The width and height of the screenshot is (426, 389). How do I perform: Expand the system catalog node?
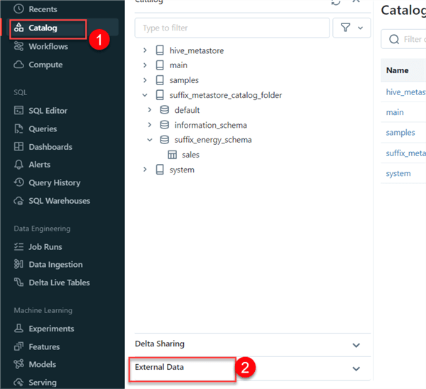tap(145, 170)
